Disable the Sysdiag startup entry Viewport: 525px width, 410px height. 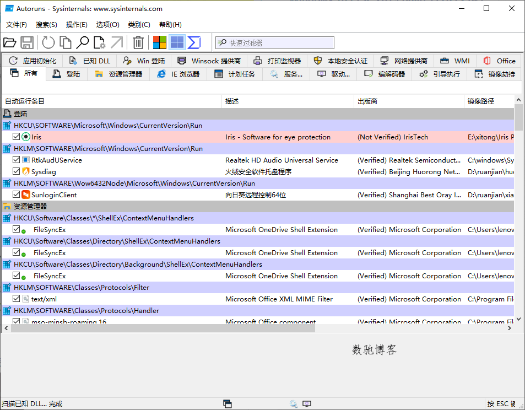(x=16, y=171)
